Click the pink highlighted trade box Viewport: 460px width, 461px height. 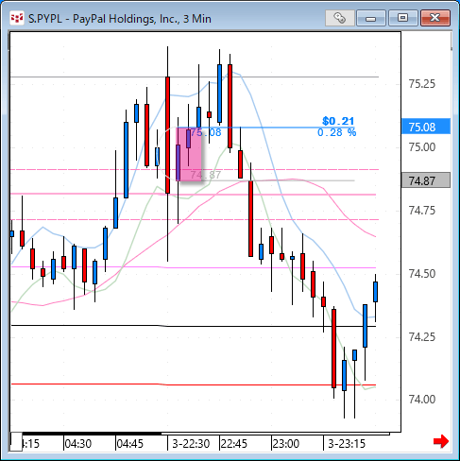[189, 154]
